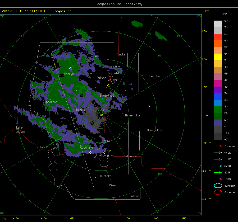
Task: Click the RedDeer city label
Action: click(112, 80)
